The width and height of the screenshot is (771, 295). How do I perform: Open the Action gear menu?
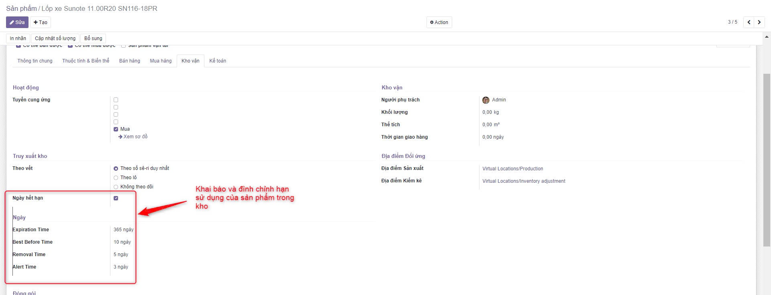(x=439, y=22)
